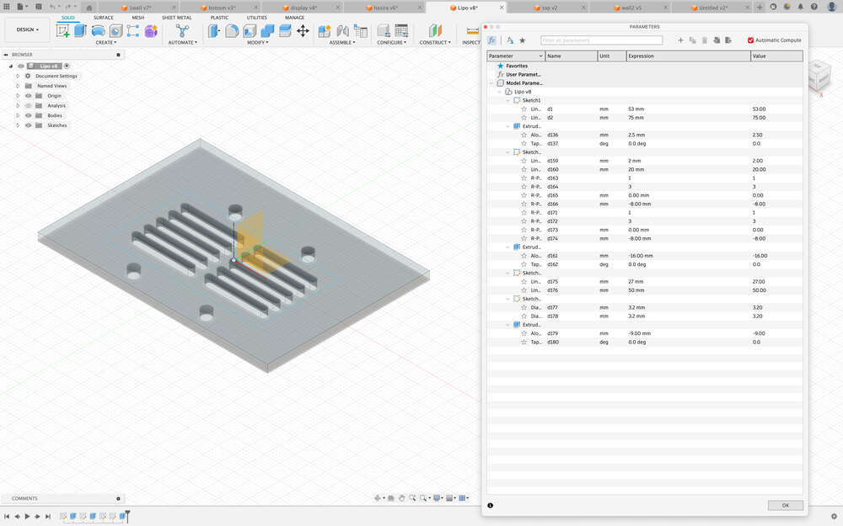Select the Fillet tool in Modify group
Viewport: 843px width, 526px height.
(232, 30)
